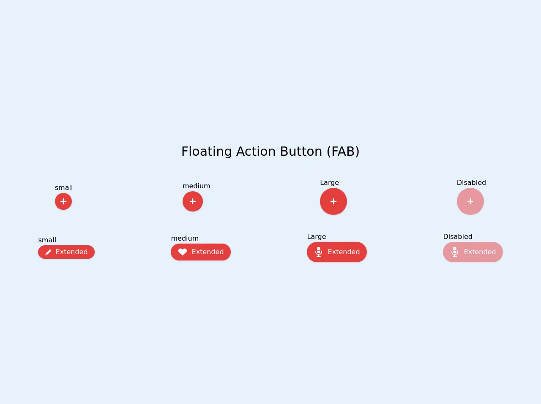Image resolution: width=541 pixels, height=404 pixels.
Task: Click the small round plus FAB
Action: click(x=63, y=201)
